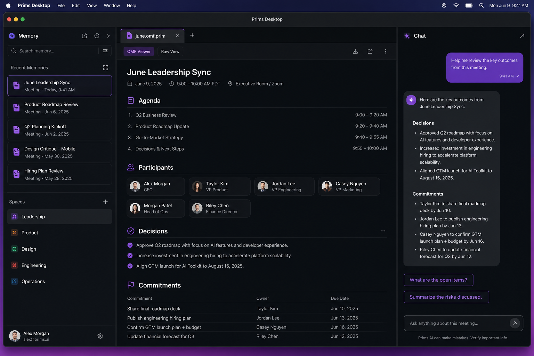The image size is (534, 356).
Task: Open search filter options icon
Action: pos(105,51)
